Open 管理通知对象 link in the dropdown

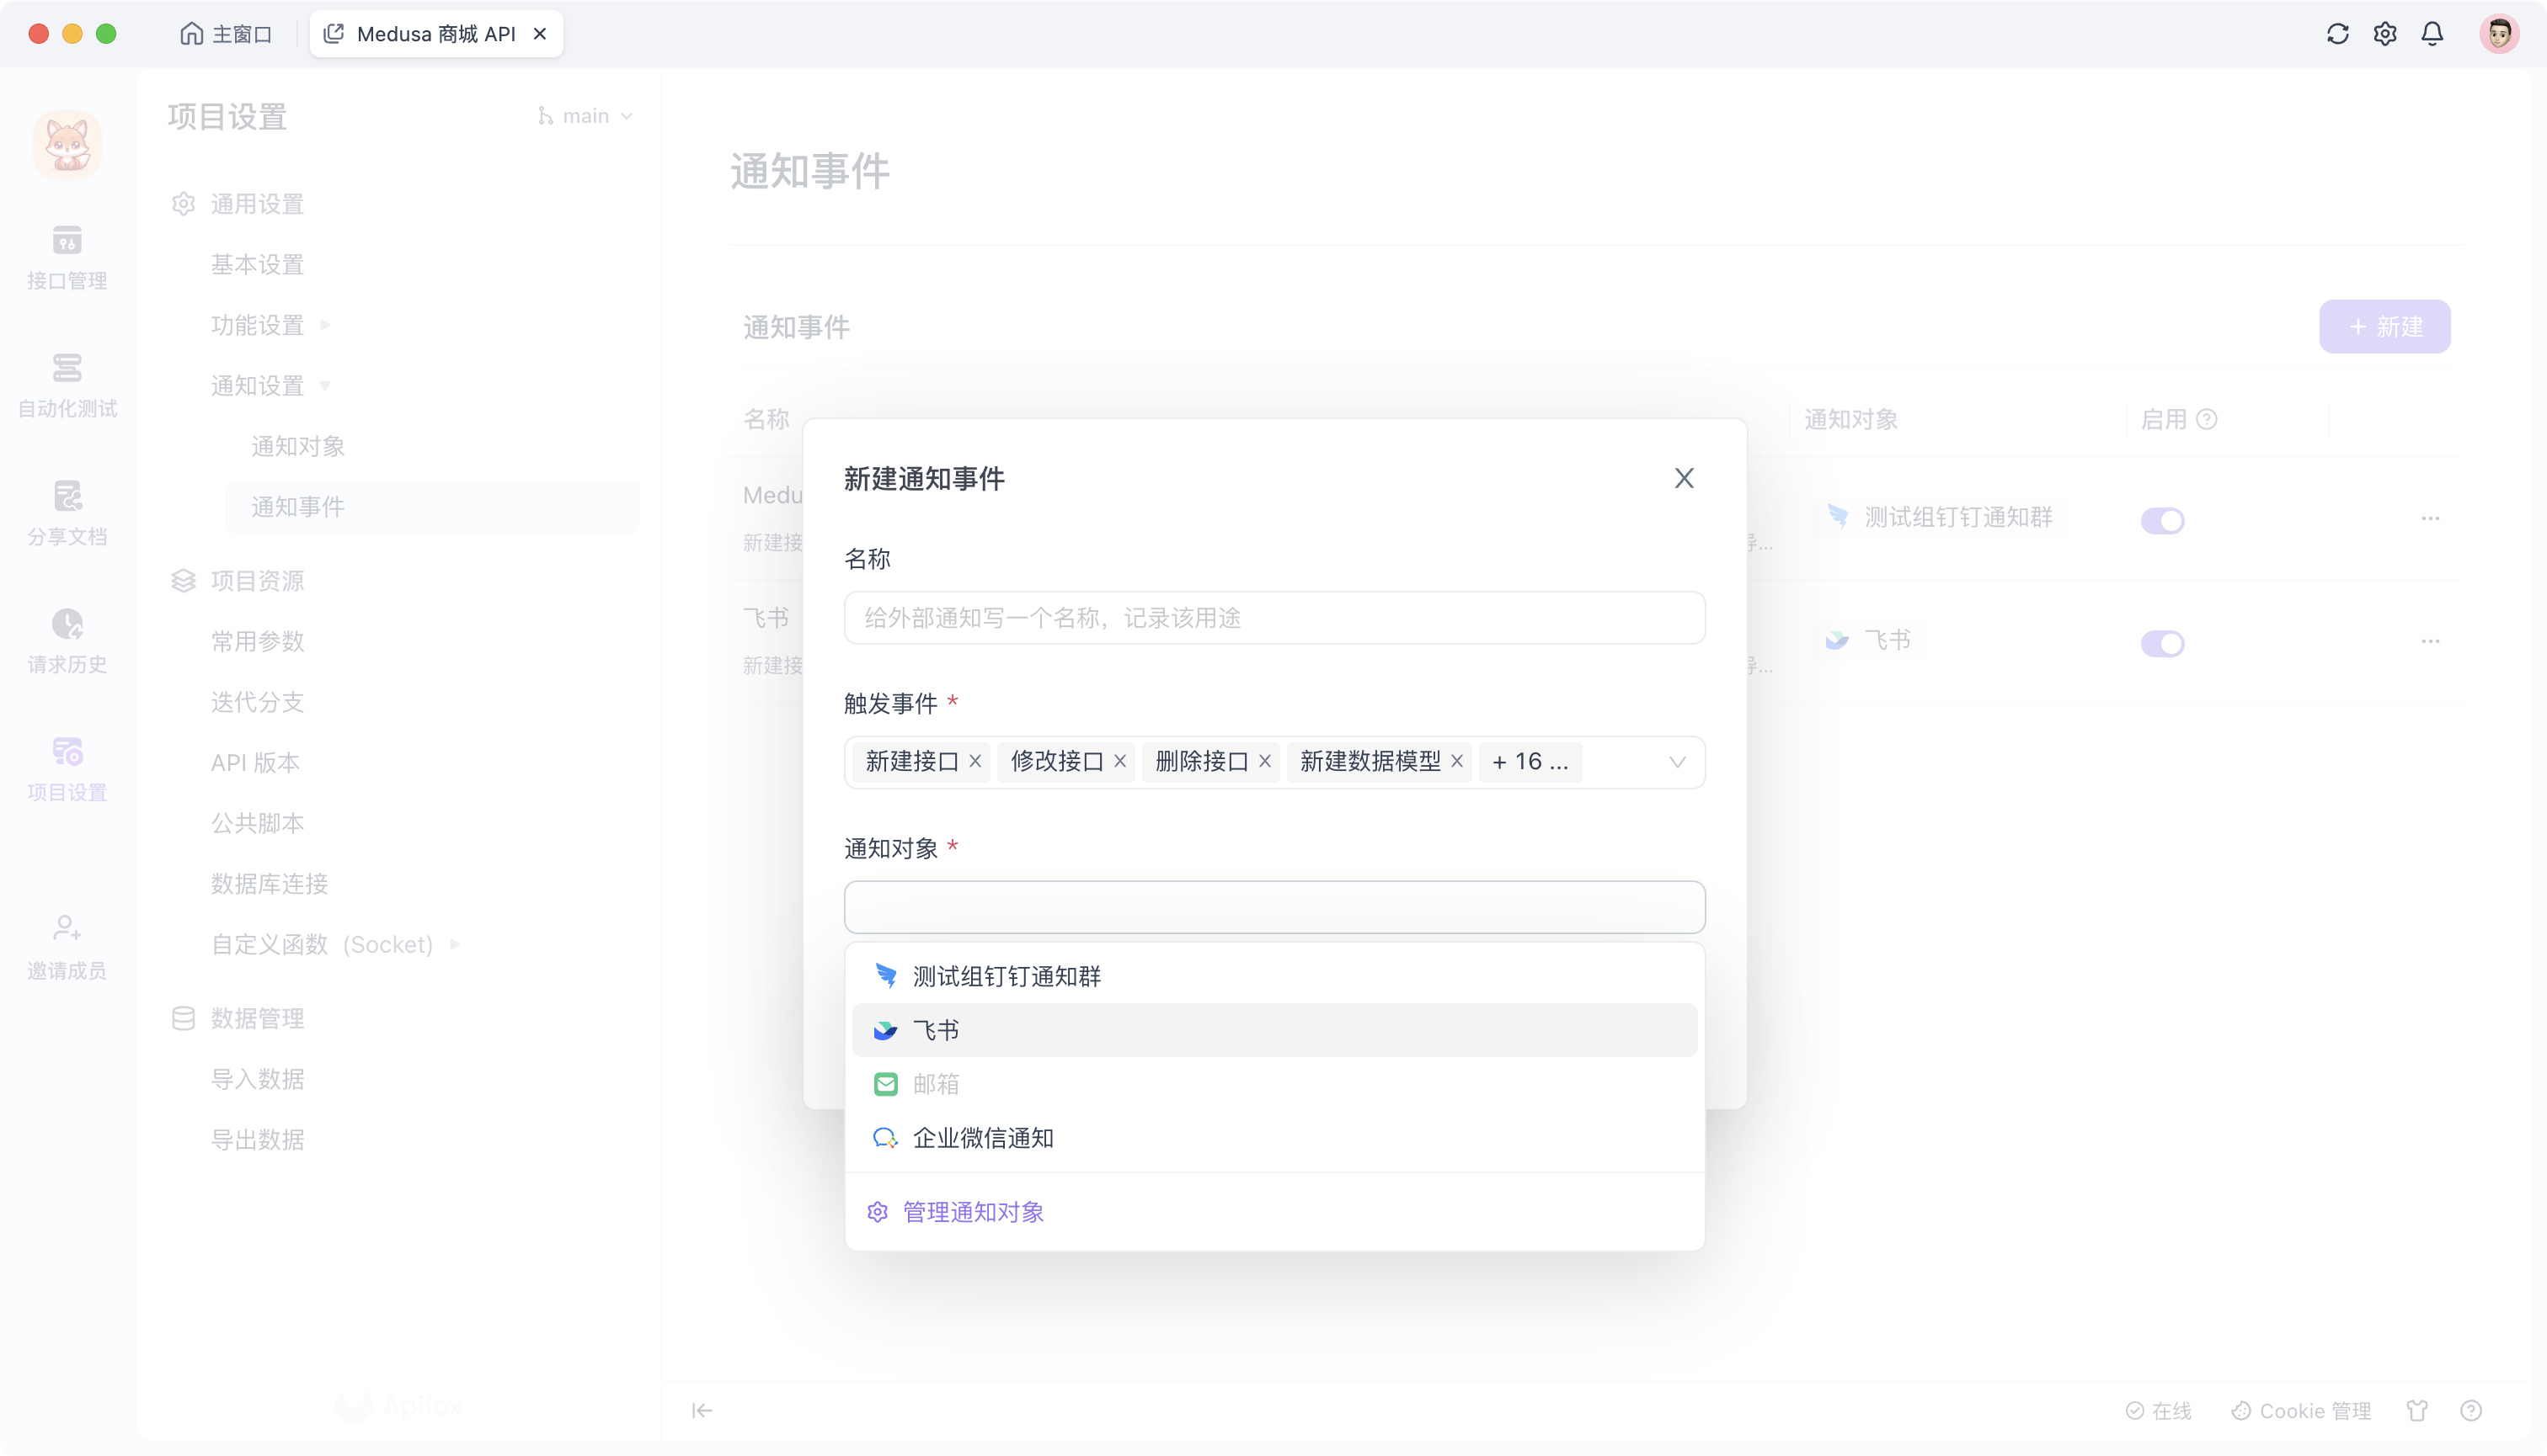click(x=972, y=1211)
